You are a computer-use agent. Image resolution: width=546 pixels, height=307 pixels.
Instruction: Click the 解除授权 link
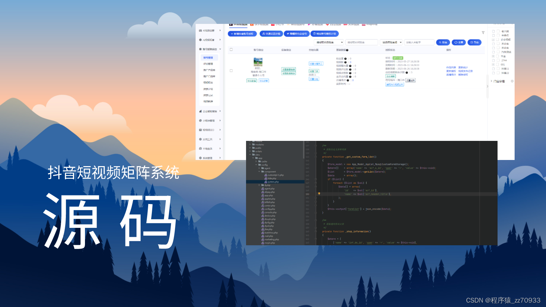point(463,74)
